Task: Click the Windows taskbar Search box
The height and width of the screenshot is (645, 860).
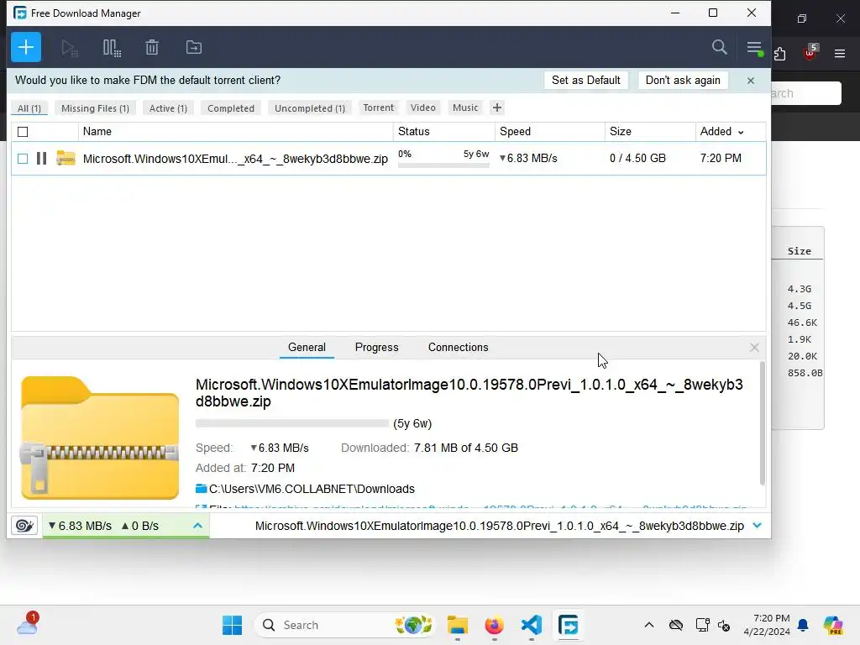Action: [344, 625]
